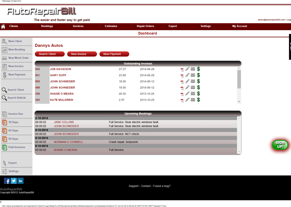
Task: Visit the Facebook icon in the footer
Action: [7, 181]
